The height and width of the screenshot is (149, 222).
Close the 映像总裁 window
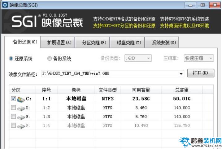coord(215,5)
